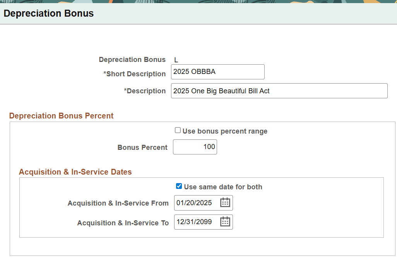Uncheck the Use same date for both checkbox
397x259 pixels.
point(179,186)
